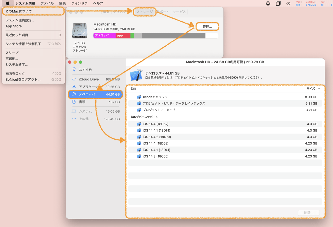Click the icon beside Xcodeキャッシュ
333x227 pixels.
pyautogui.click(x=139, y=97)
